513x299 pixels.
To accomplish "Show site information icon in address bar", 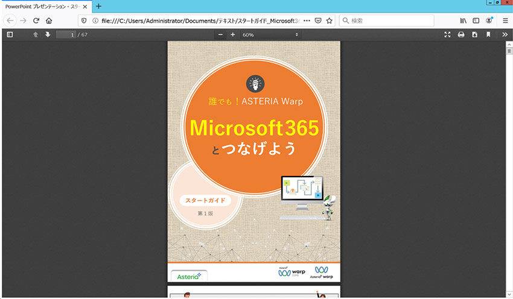I will pyautogui.click(x=95, y=20).
